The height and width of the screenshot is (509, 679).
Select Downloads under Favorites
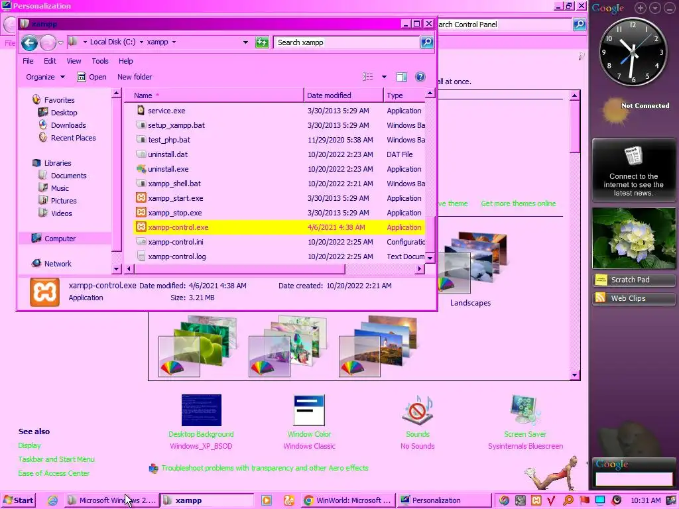(68, 125)
